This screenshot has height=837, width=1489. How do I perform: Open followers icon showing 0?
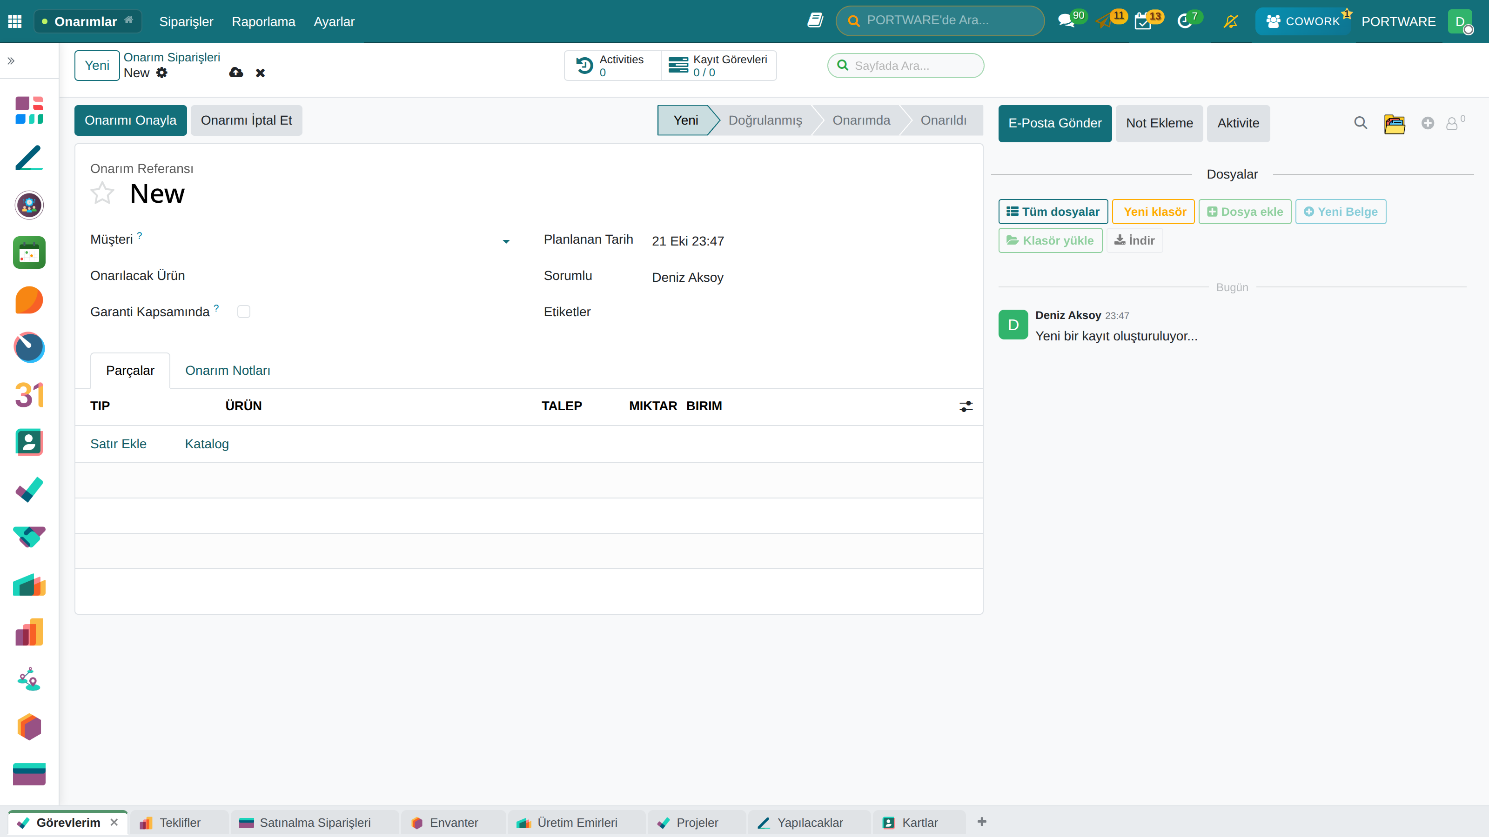click(x=1455, y=122)
